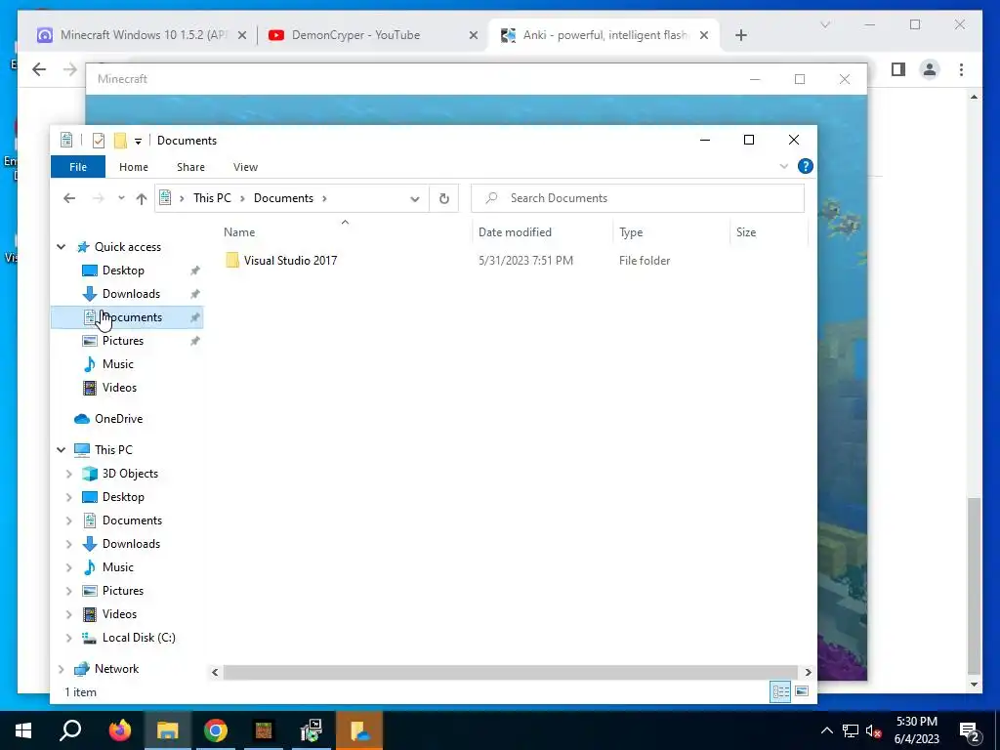Click the Chrome taskbar icon
The height and width of the screenshot is (750, 1000).
click(x=216, y=730)
